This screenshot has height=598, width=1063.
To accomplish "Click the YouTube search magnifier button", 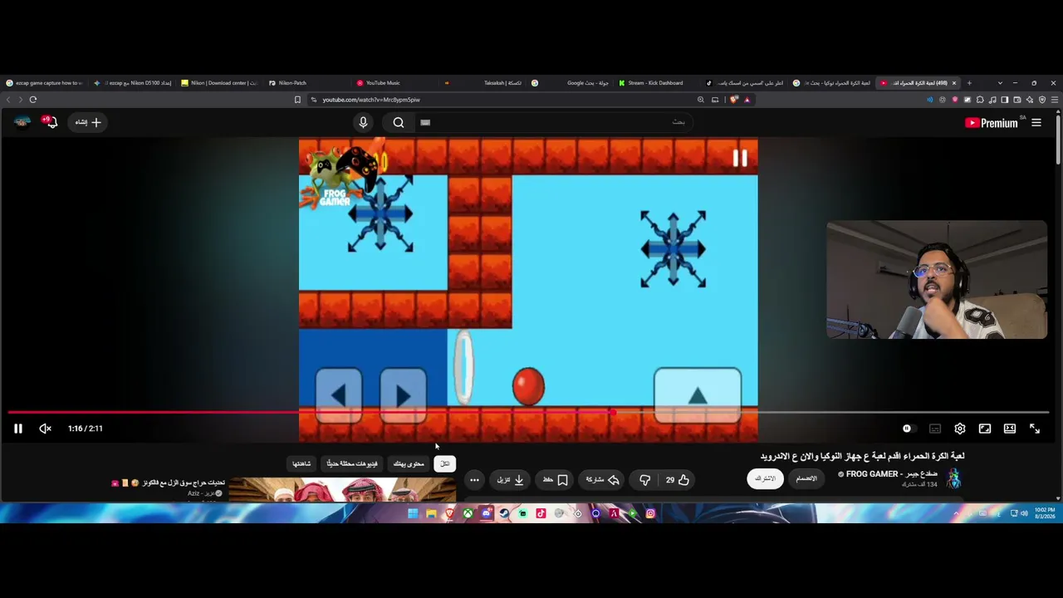I will click(399, 123).
